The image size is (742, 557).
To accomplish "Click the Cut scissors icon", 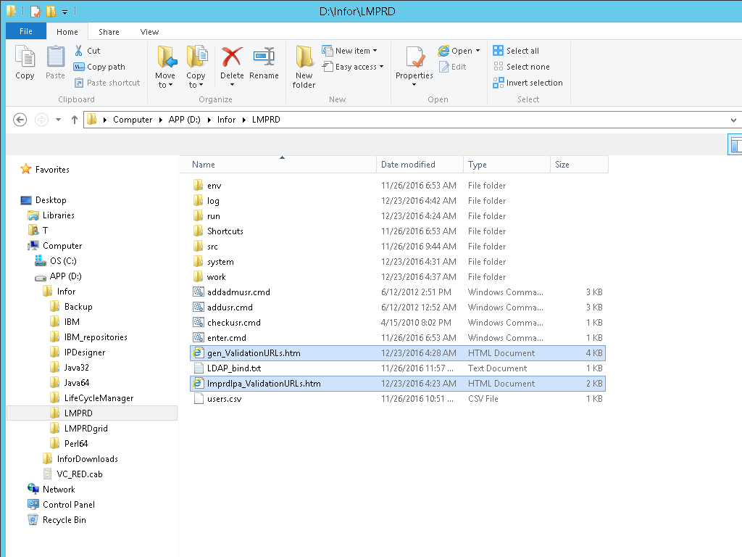I will click(80, 51).
